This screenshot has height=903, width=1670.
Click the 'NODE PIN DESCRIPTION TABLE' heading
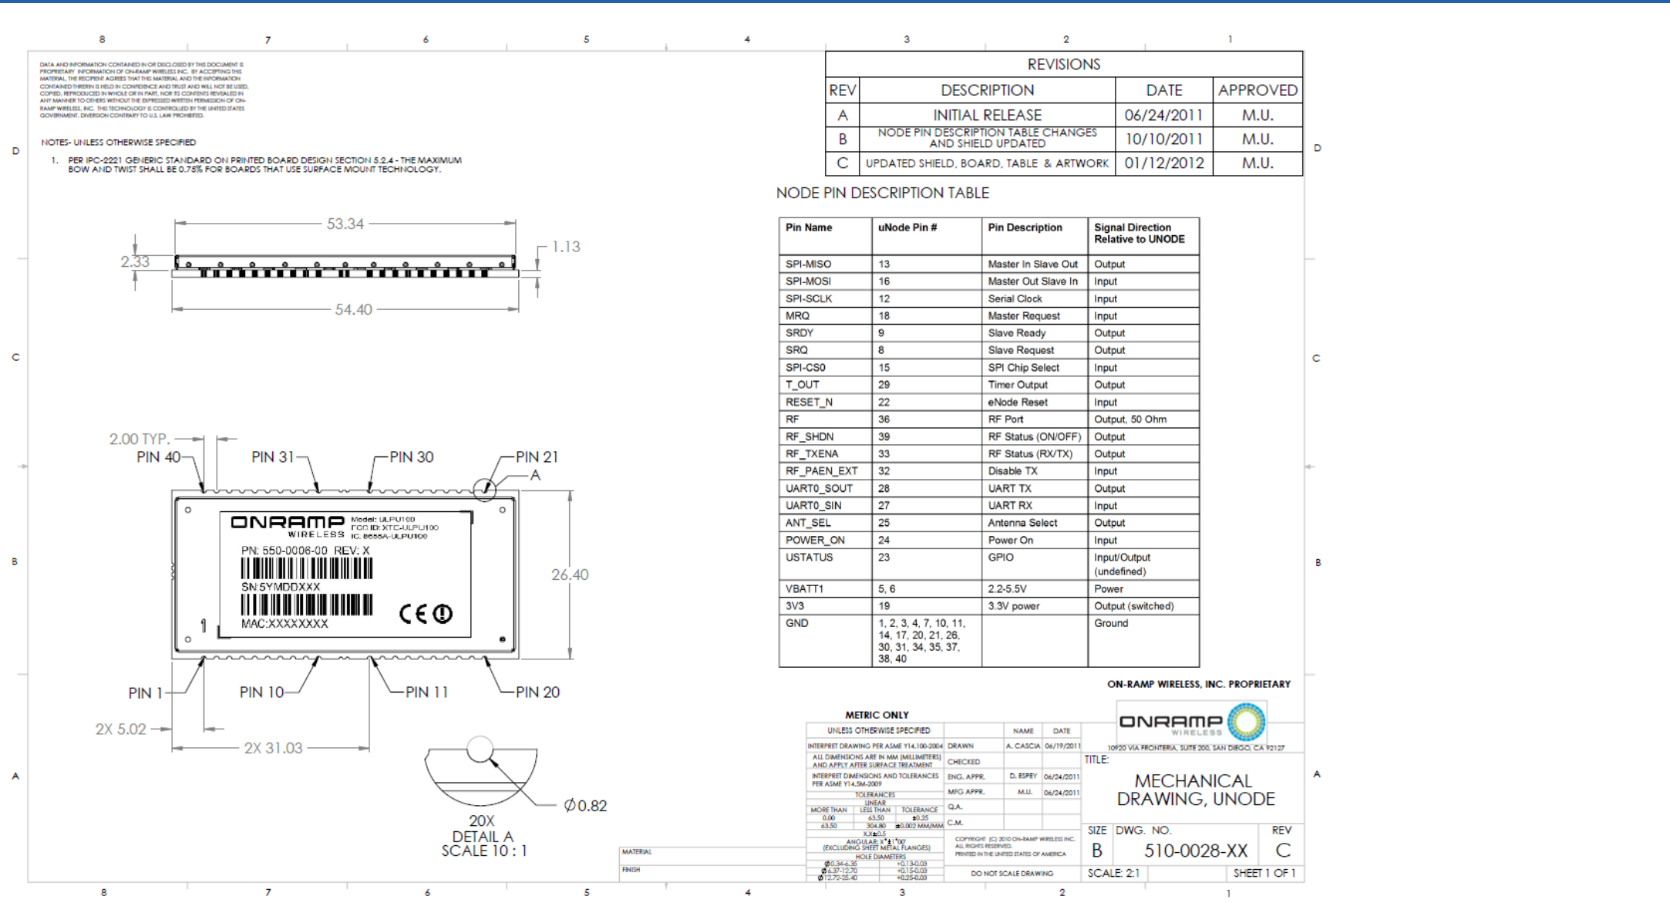(882, 193)
